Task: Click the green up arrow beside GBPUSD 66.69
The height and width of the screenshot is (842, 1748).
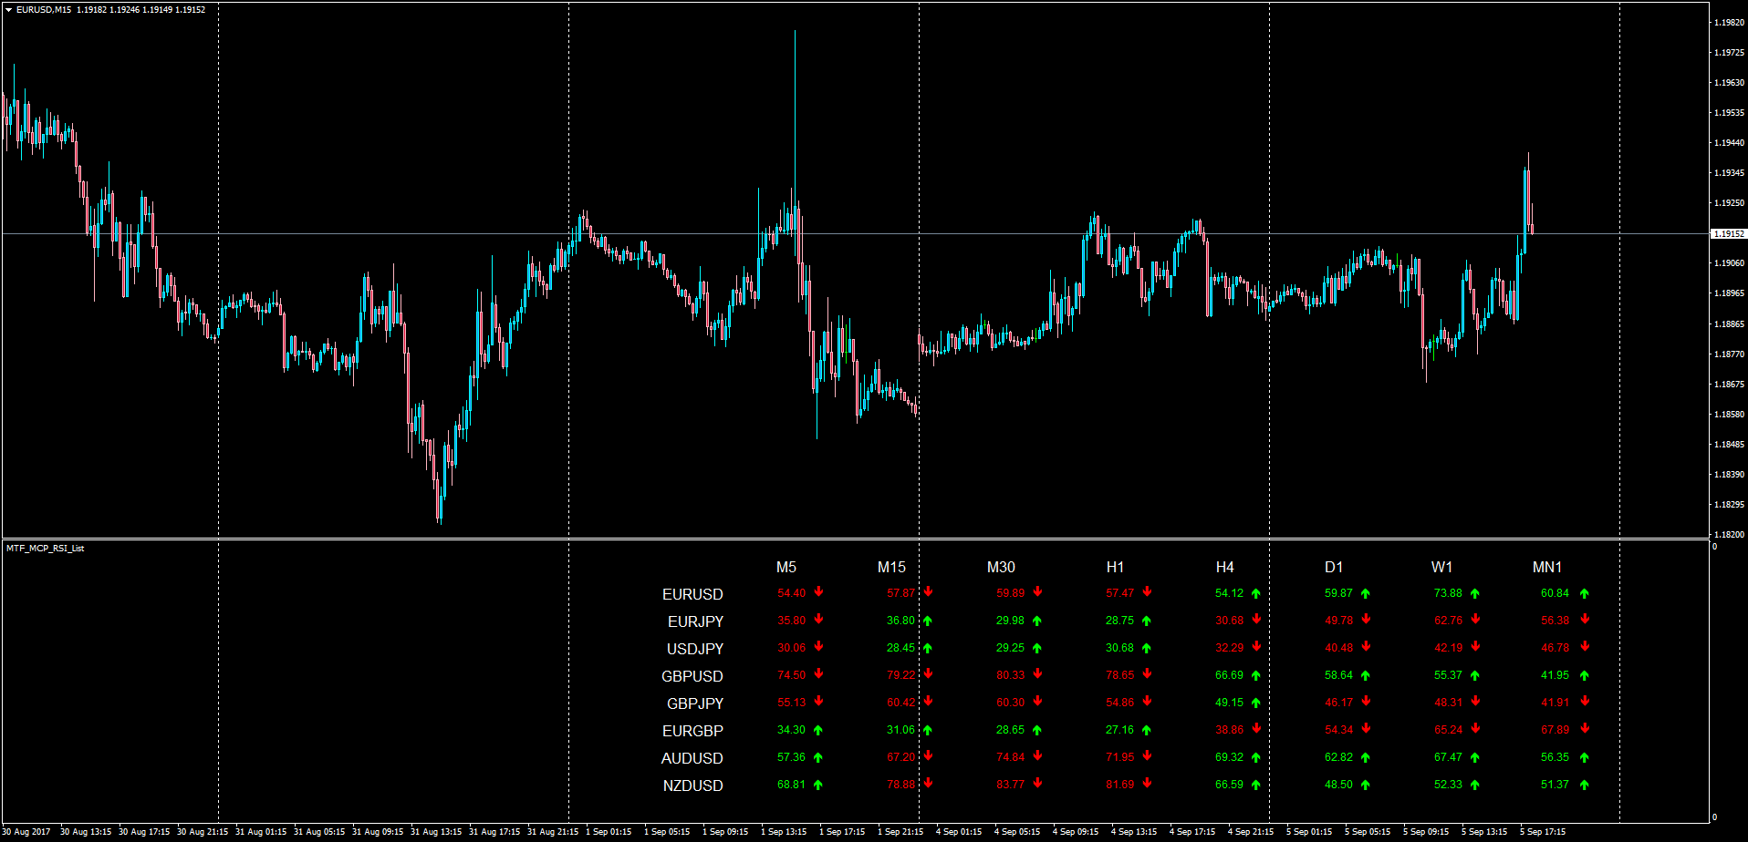Action: (x=1256, y=675)
